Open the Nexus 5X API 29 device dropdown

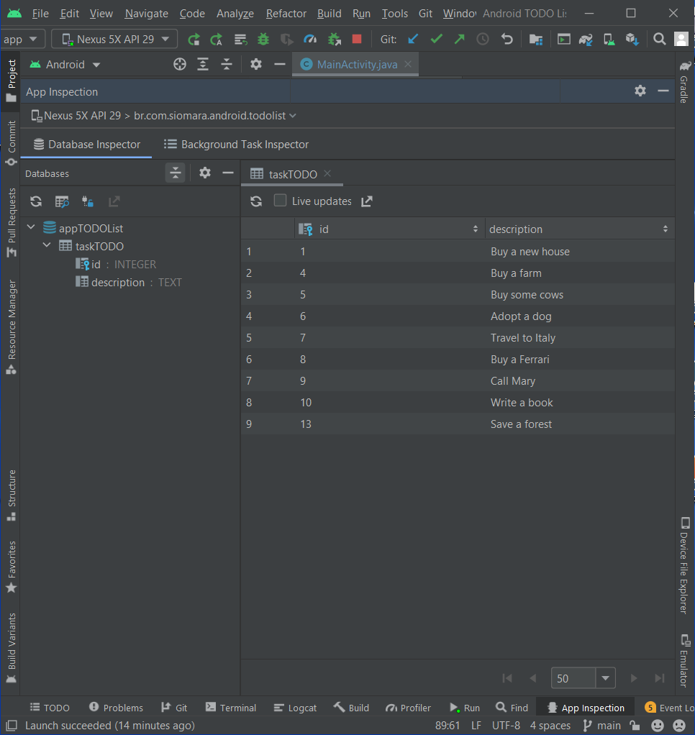point(114,39)
